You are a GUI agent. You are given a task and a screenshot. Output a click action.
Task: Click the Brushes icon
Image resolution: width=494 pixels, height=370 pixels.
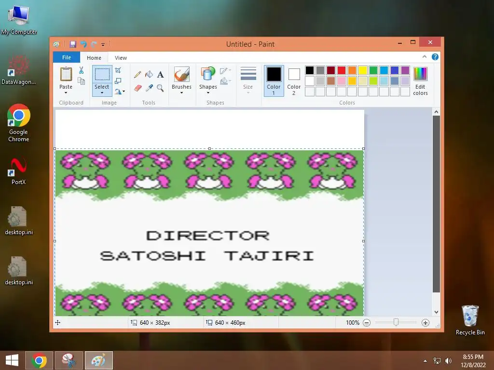[182, 74]
